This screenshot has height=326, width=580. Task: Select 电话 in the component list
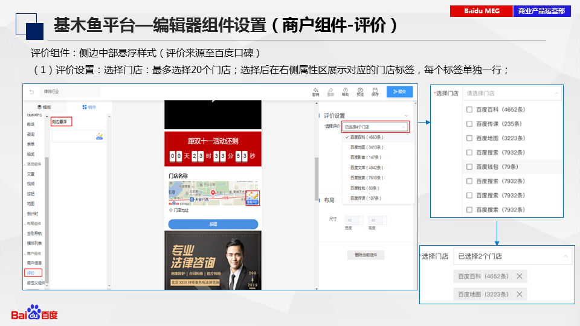click(31, 124)
